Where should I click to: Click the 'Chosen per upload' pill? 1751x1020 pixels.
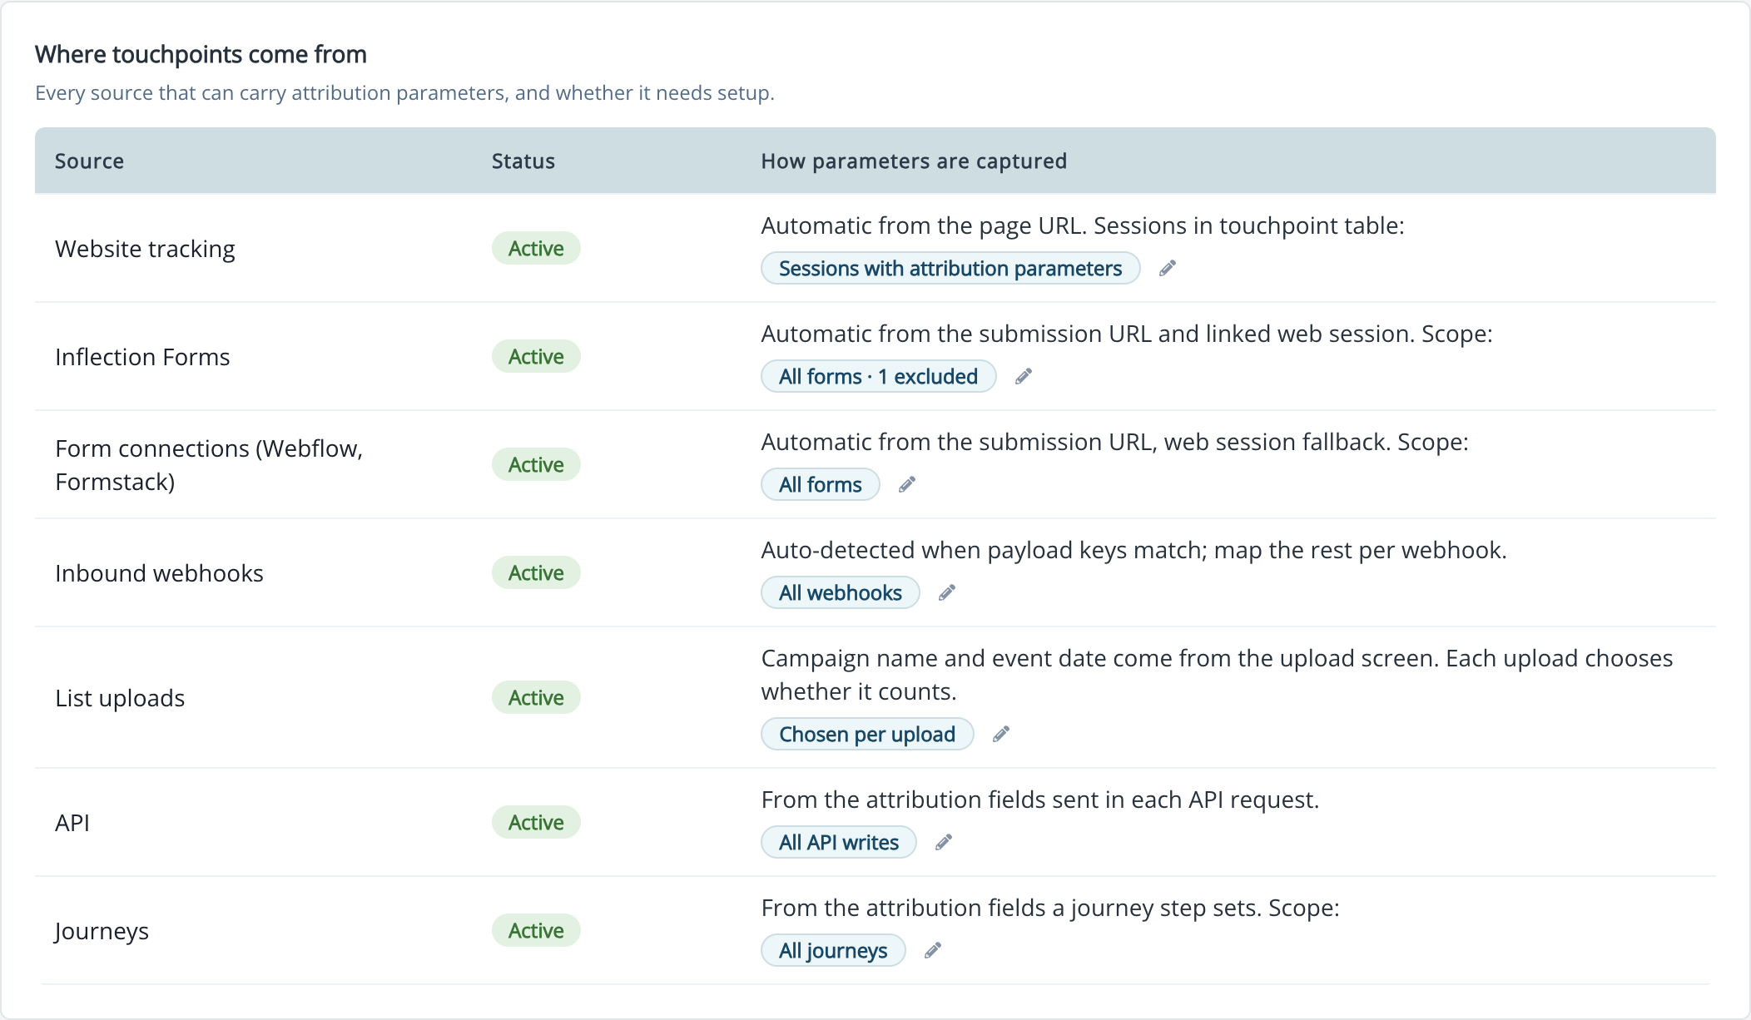coord(867,734)
